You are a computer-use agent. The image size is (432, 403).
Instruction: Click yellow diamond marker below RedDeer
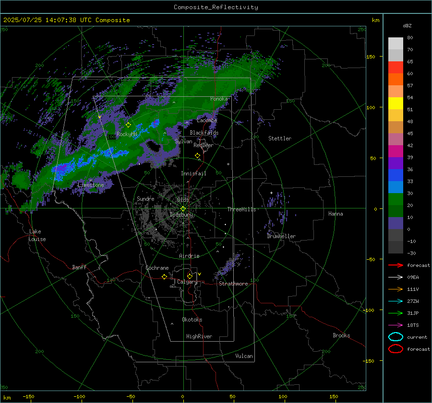(x=197, y=156)
